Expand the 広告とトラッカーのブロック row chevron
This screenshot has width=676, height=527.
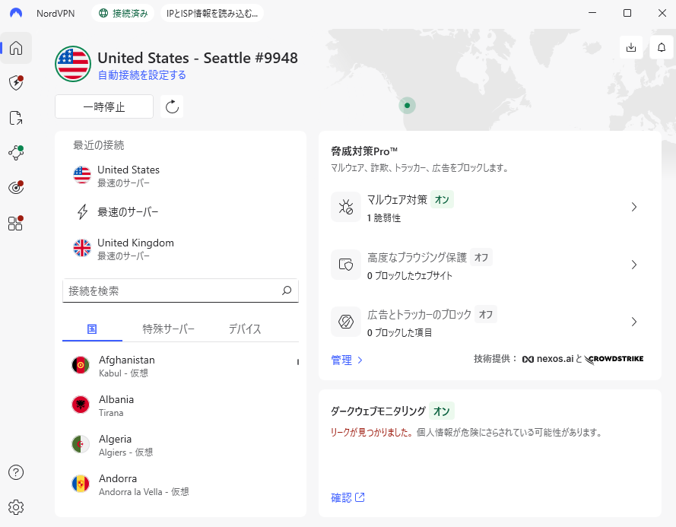633,322
